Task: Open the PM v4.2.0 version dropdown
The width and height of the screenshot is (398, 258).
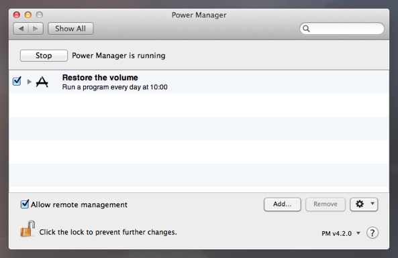Action: tap(341, 233)
